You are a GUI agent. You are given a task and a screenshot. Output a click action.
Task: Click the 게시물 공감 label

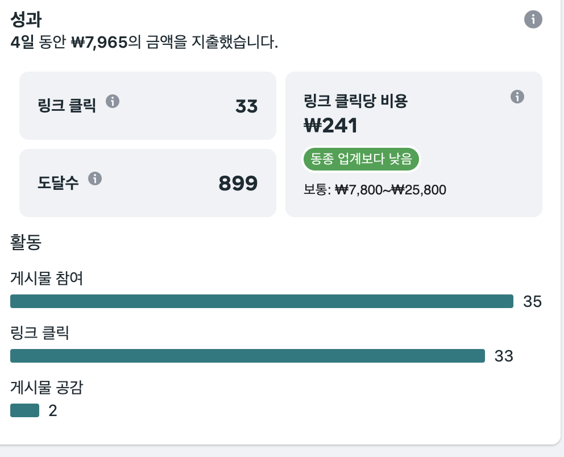(x=47, y=387)
